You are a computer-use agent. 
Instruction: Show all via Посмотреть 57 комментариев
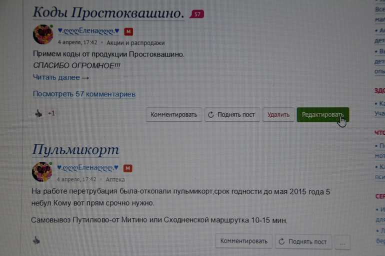point(84,94)
